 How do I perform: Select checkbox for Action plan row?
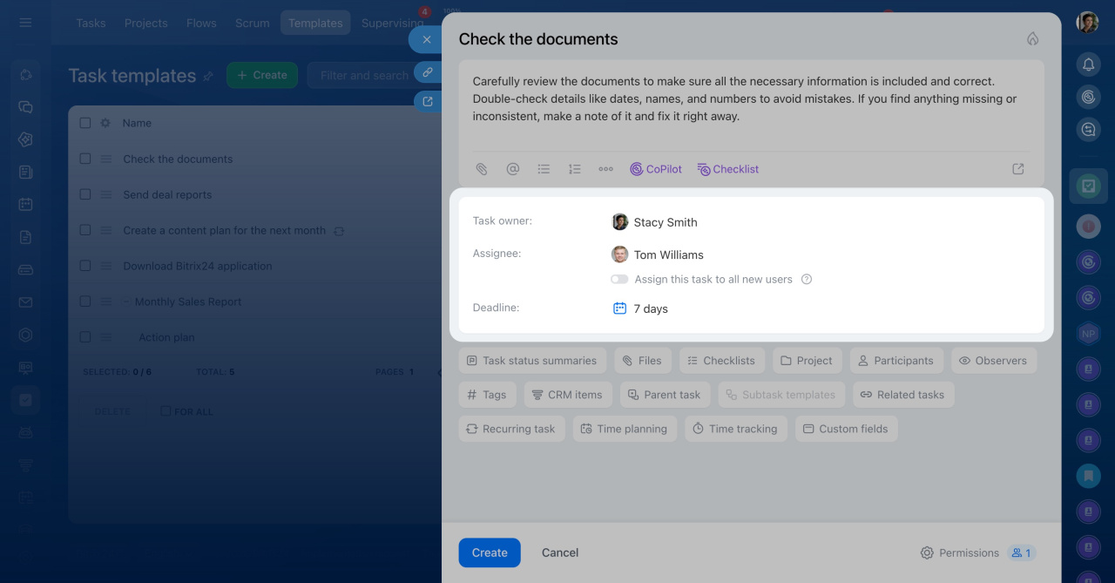point(85,337)
